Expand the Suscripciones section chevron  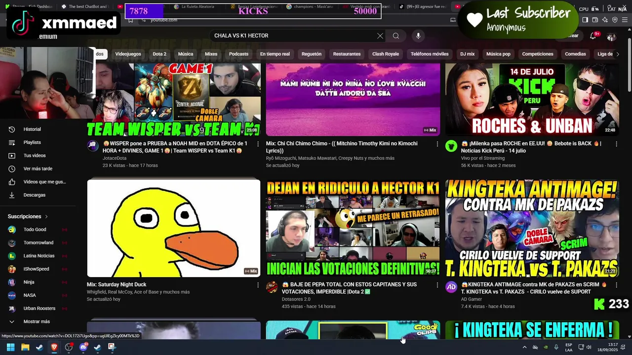(x=46, y=216)
